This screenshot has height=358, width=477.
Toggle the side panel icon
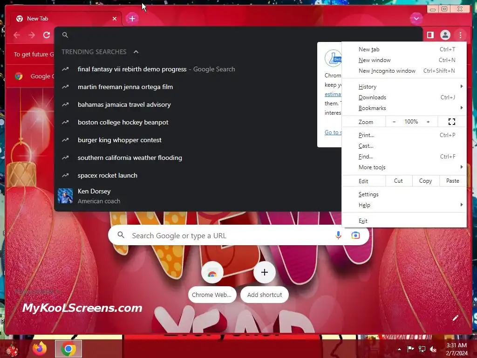pyautogui.click(x=430, y=35)
